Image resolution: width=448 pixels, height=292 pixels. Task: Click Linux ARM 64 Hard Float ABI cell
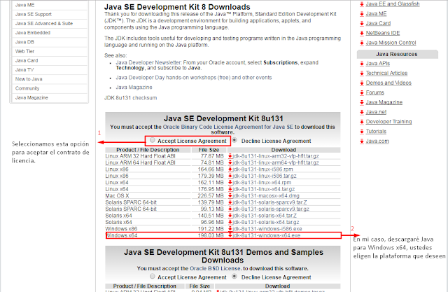[x=140, y=162]
